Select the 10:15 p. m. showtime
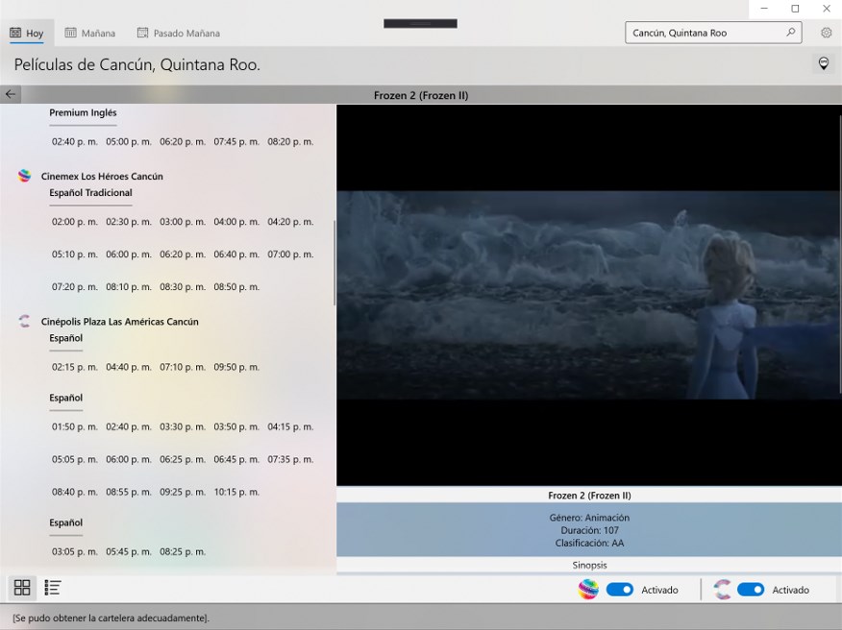 (x=236, y=492)
